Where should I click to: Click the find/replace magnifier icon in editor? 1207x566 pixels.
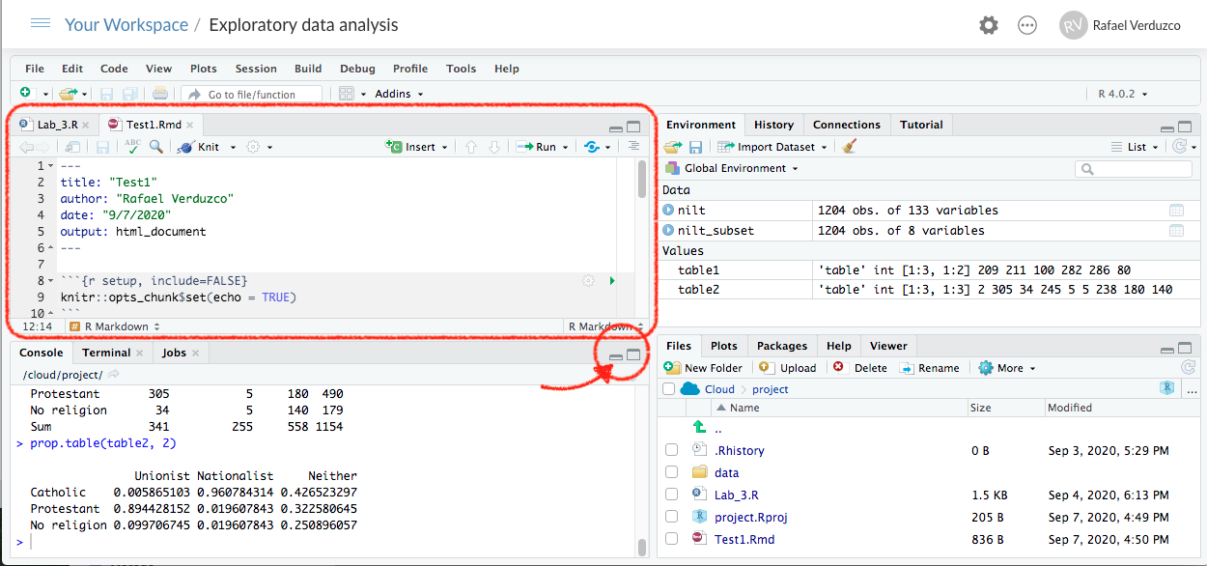[x=155, y=147]
